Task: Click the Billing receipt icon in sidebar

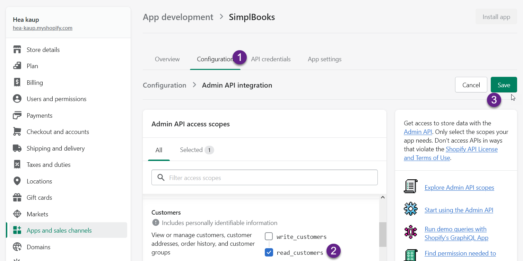Action: [x=17, y=82]
